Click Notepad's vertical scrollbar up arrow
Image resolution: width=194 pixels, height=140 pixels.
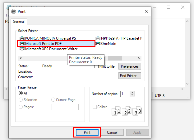tap(187, 21)
